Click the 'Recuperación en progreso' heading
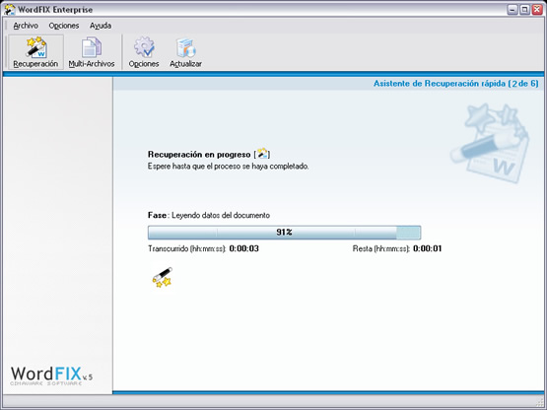The height and width of the screenshot is (410, 547). (x=199, y=154)
